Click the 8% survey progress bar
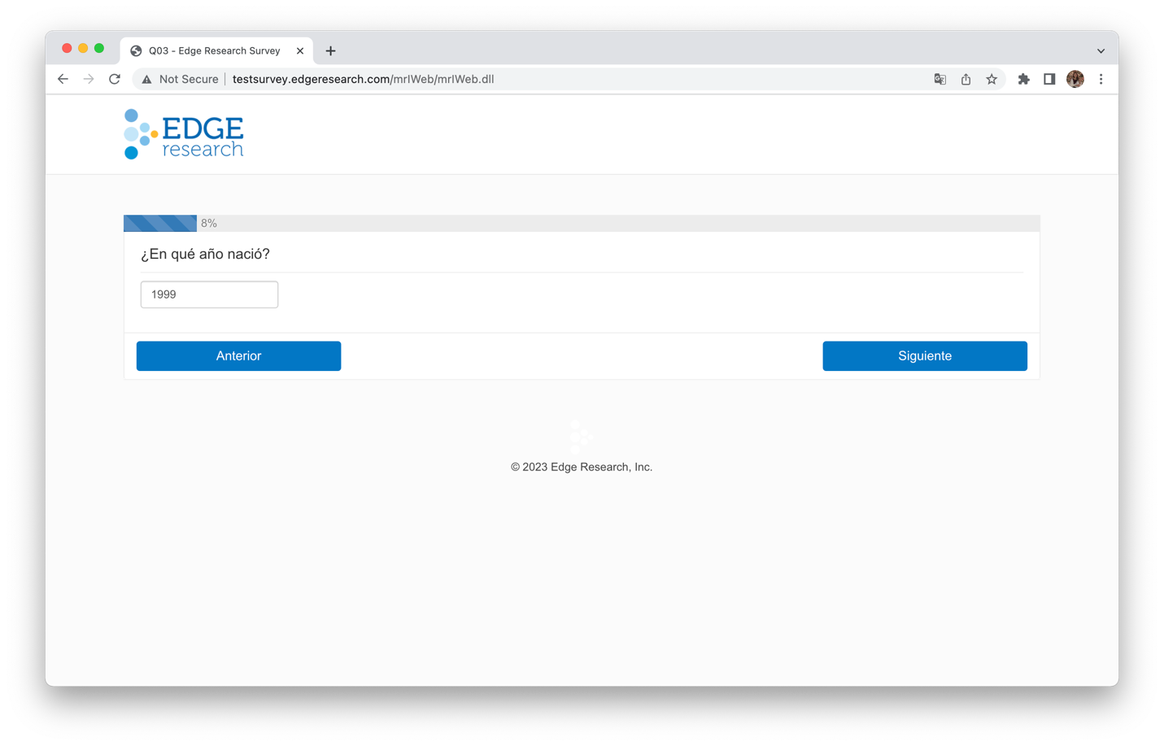The height and width of the screenshot is (746, 1164). tap(582, 223)
